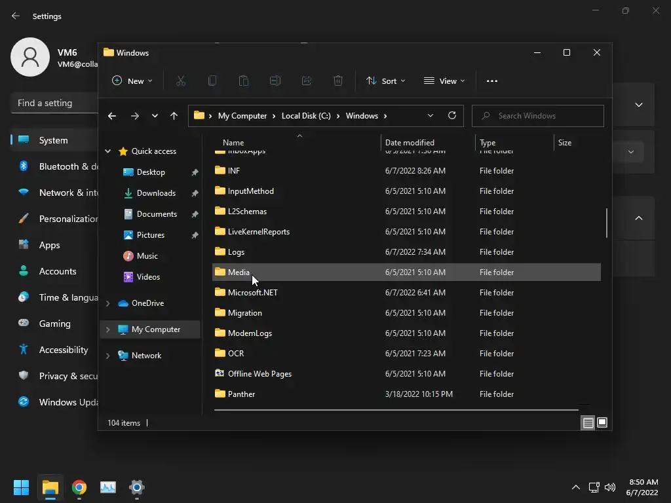The height and width of the screenshot is (503, 671).
Task: Click the vertical file list scrollbar
Action: tap(606, 223)
